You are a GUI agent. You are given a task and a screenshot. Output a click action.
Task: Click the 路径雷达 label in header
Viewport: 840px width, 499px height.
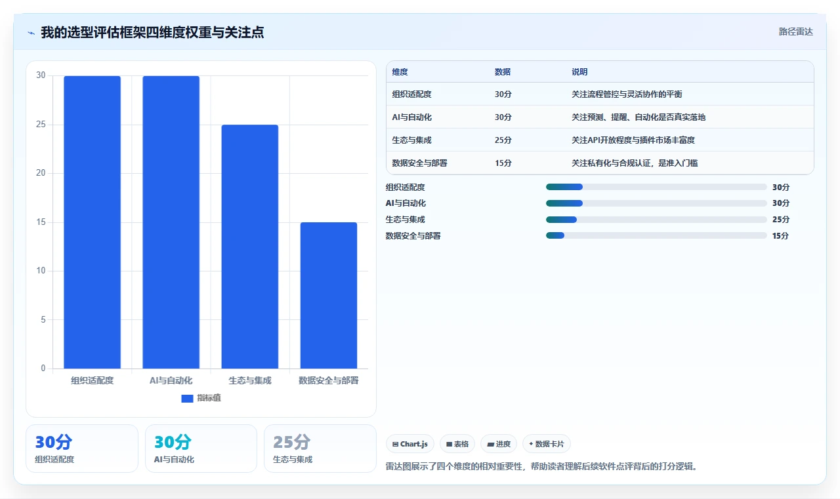tap(795, 31)
